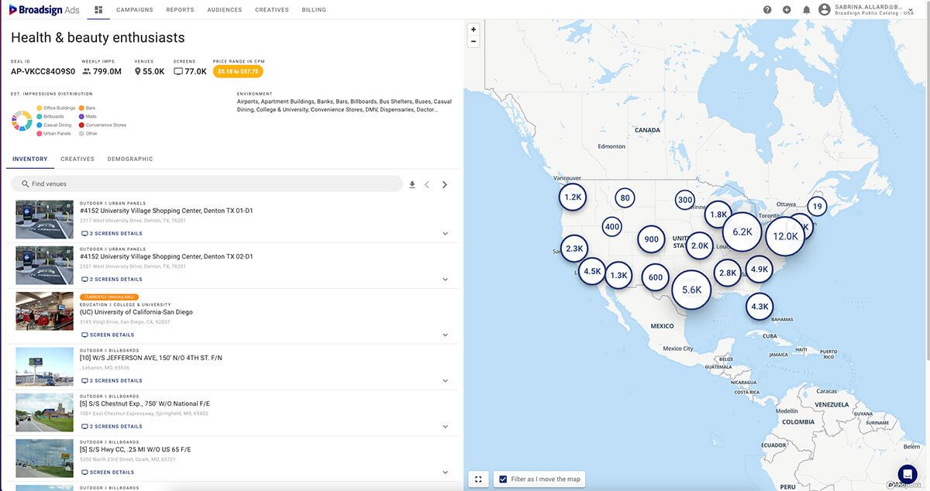Click the 300 map cluster
Viewport: 930px width, 491px height.
click(685, 200)
